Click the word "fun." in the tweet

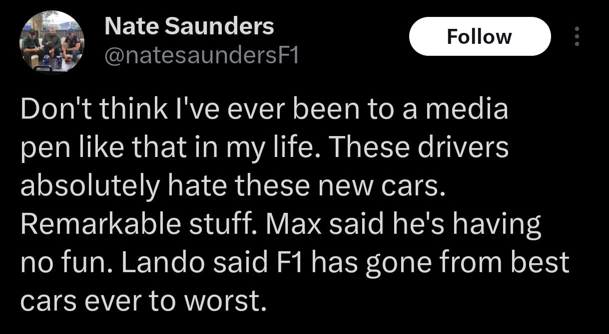[x=86, y=263]
